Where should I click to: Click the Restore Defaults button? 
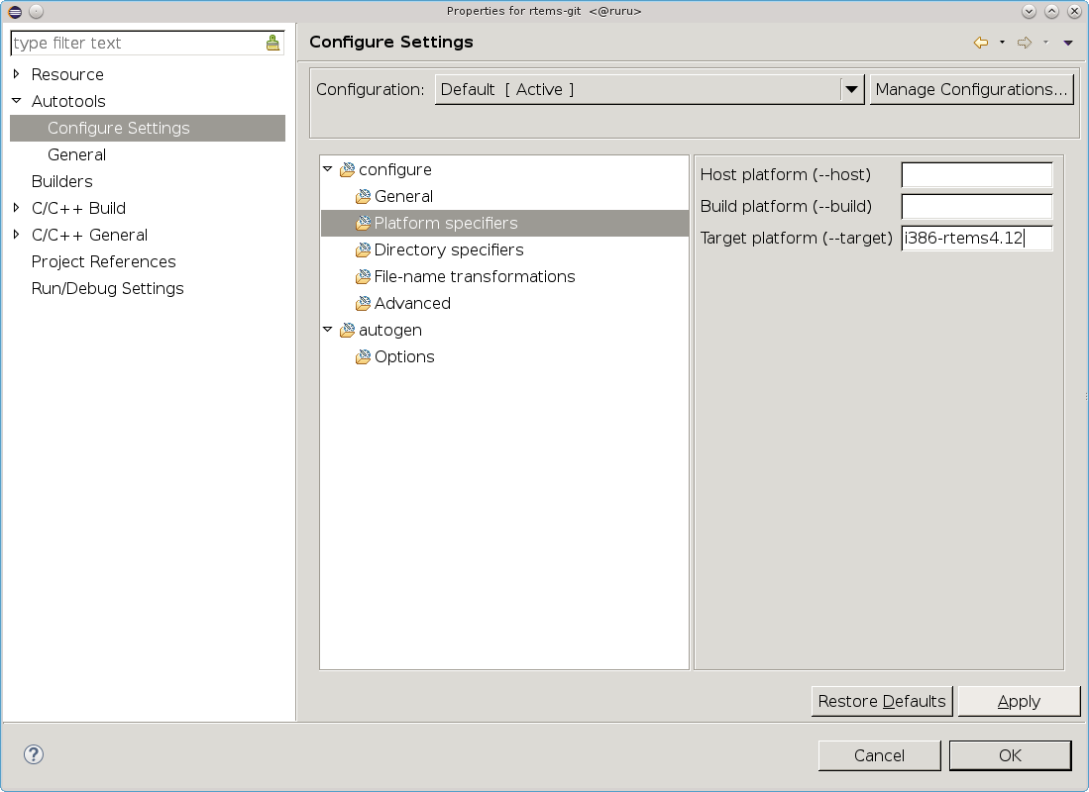(x=881, y=701)
